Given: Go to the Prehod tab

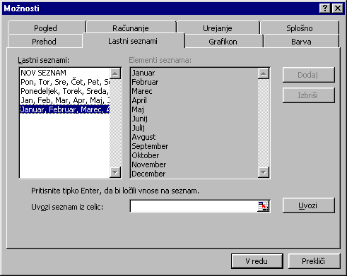Looking at the screenshot, I should 45,42.
